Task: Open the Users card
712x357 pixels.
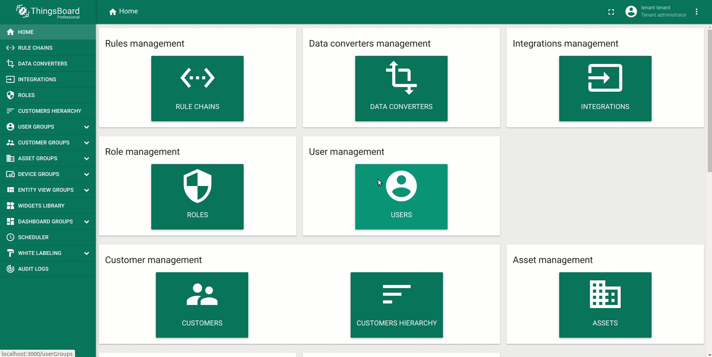Action: (401, 197)
